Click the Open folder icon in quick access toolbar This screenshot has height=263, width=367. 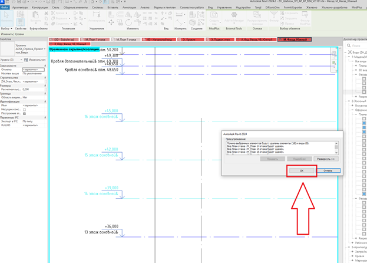14,2
